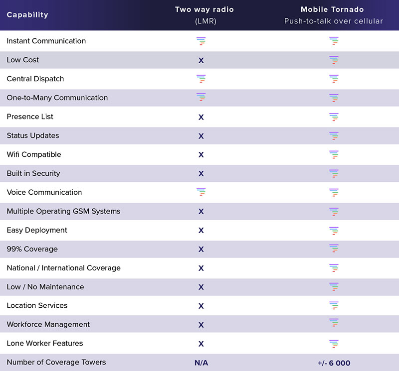Click the Capability column header

point(27,15)
